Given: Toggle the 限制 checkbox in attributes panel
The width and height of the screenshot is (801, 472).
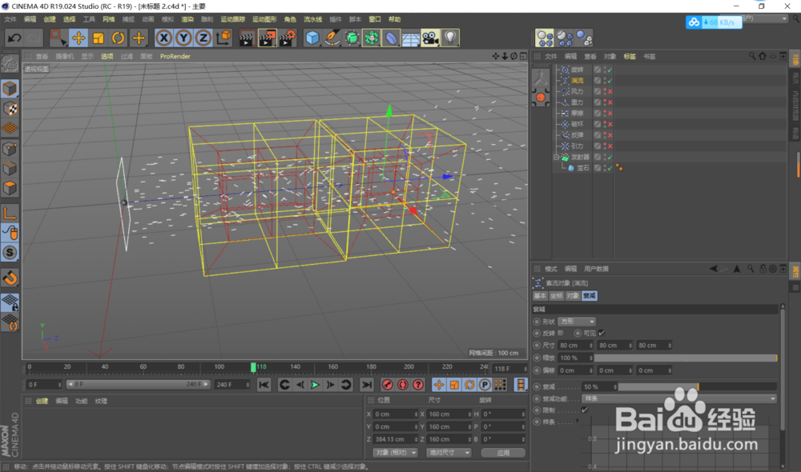Looking at the screenshot, I should tap(585, 409).
